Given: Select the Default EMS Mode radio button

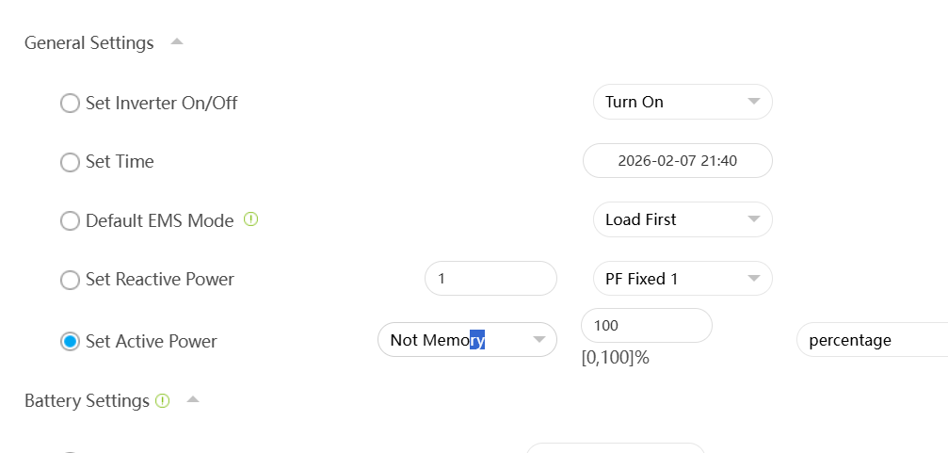Looking at the screenshot, I should (70, 221).
